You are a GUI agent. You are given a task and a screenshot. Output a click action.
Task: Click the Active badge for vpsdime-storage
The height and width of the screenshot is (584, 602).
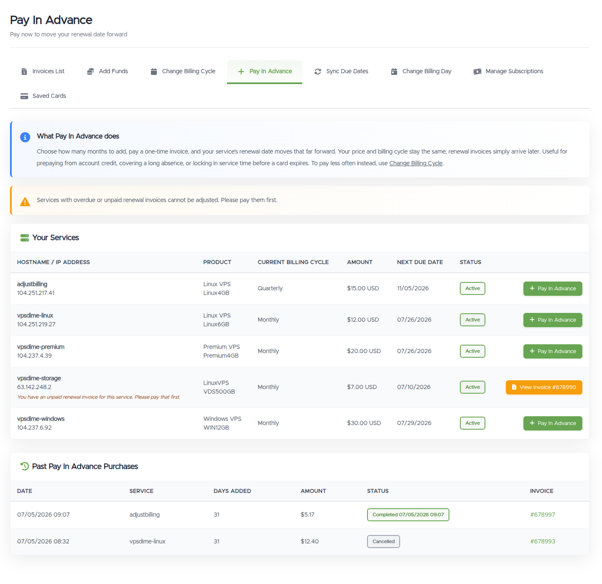pyautogui.click(x=472, y=387)
